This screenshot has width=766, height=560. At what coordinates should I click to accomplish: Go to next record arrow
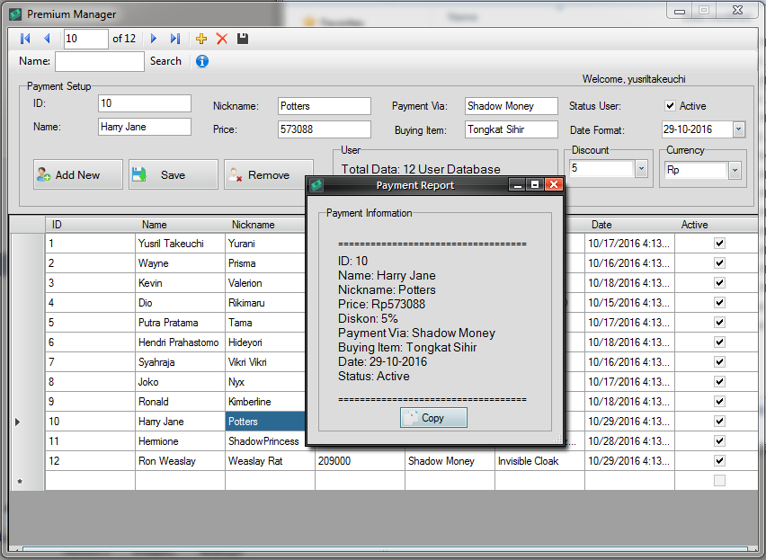(154, 39)
